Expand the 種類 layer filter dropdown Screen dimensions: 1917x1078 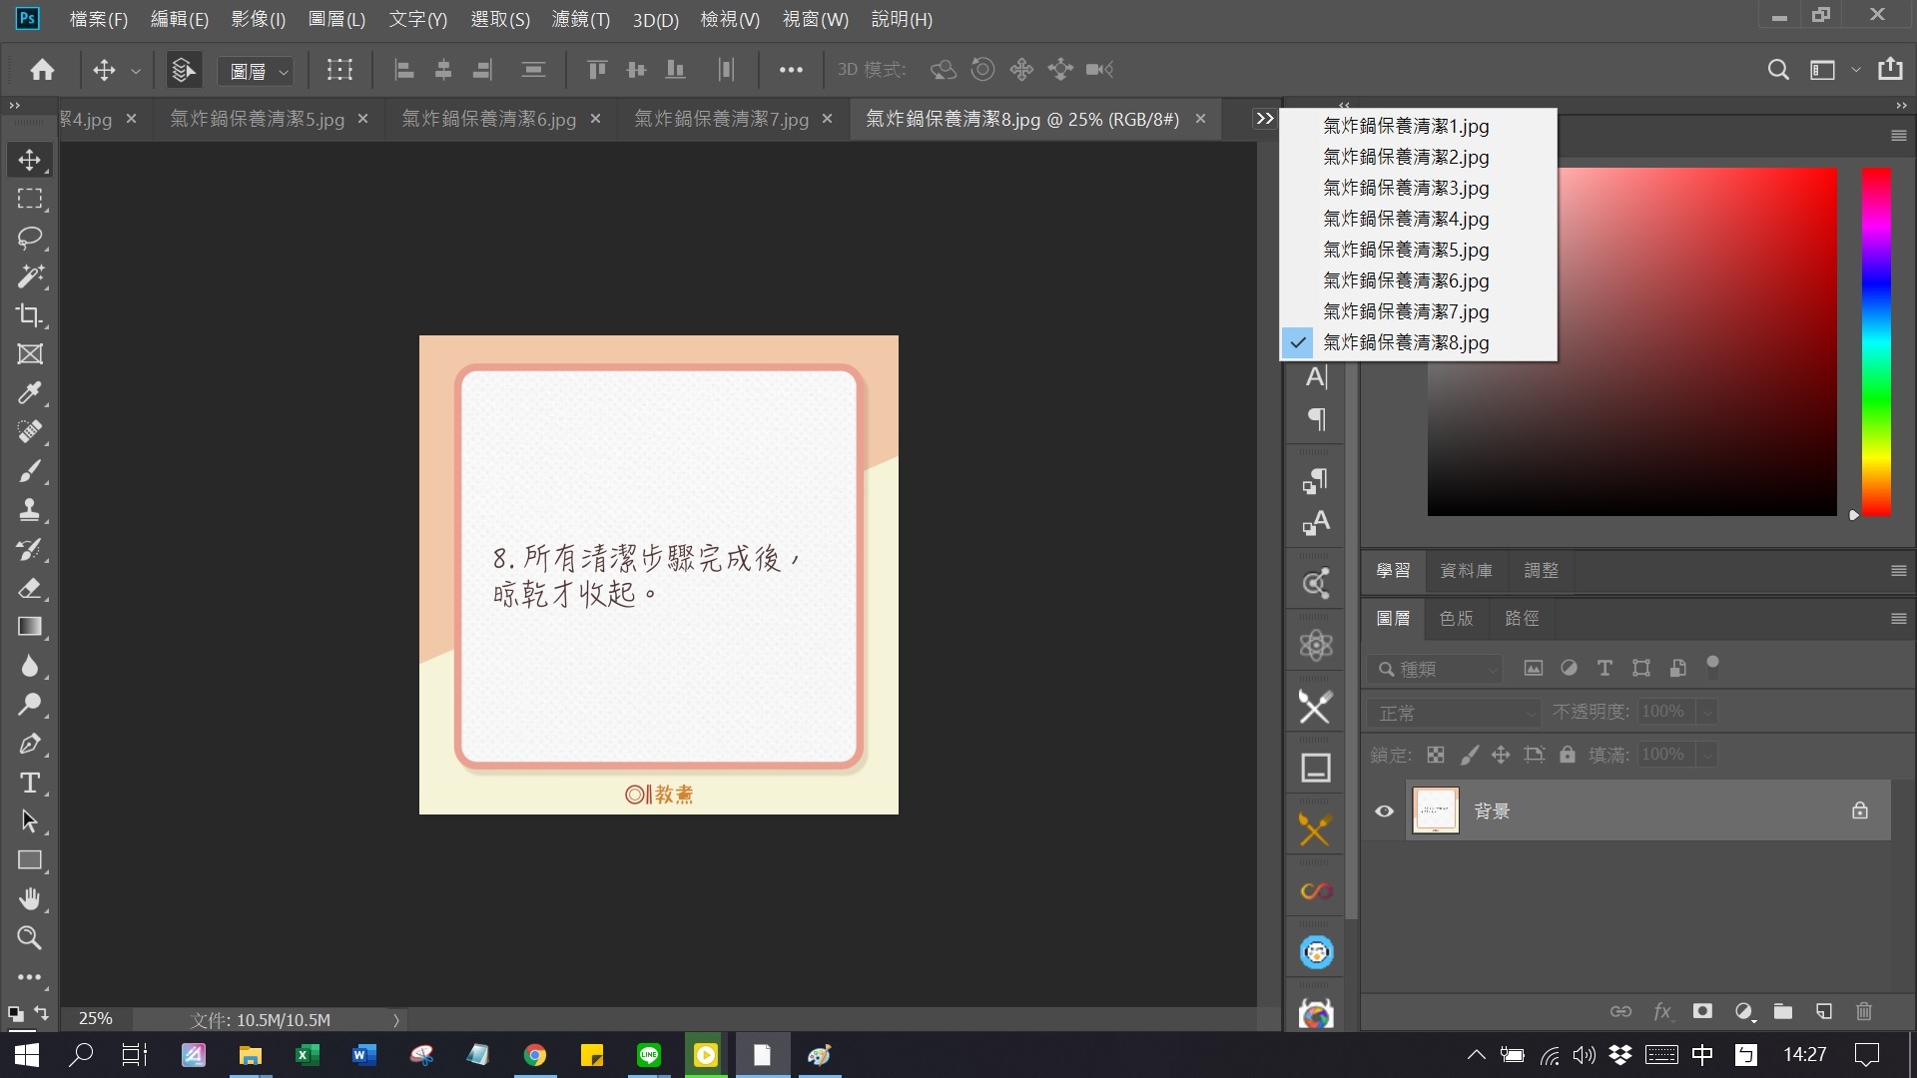click(x=1492, y=669)
